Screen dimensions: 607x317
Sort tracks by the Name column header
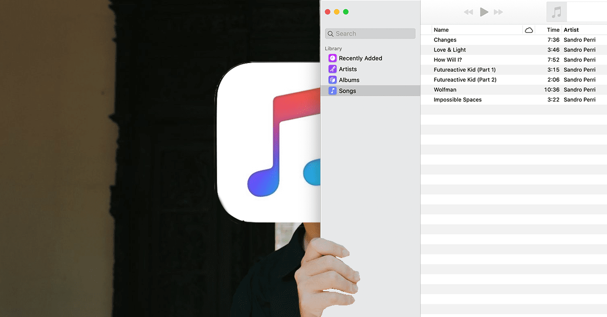[441, 29]
